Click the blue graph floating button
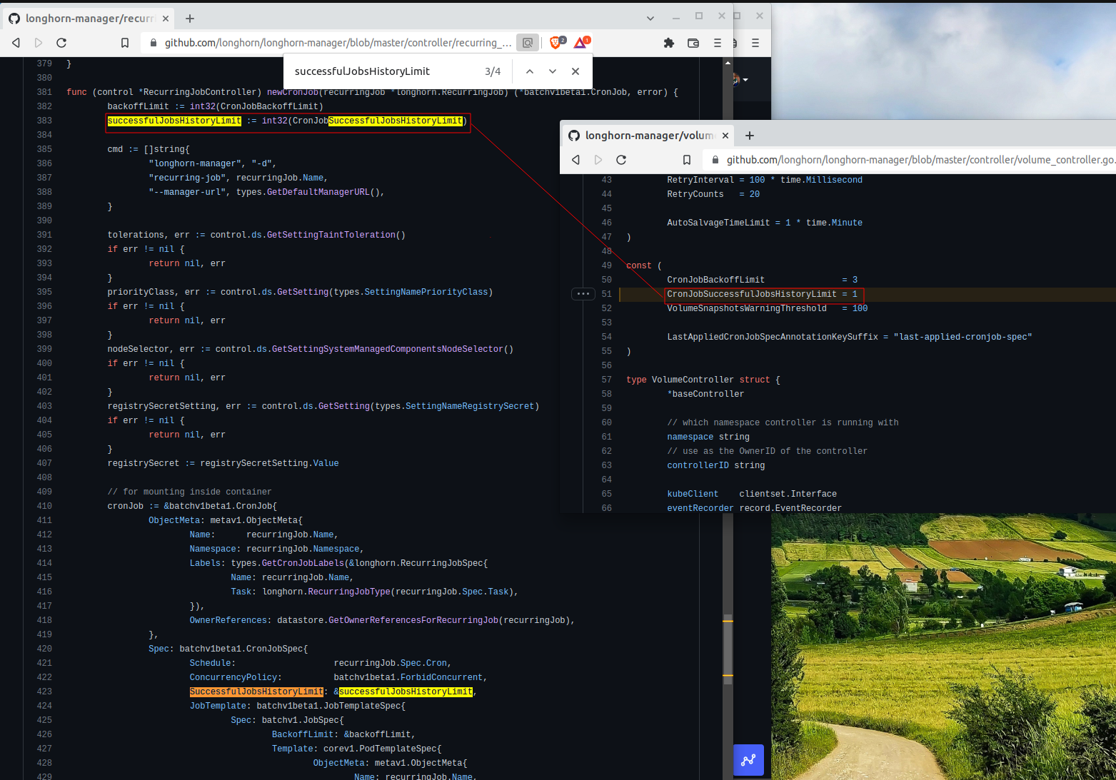The image size is (1116, 780). [748, 760]
